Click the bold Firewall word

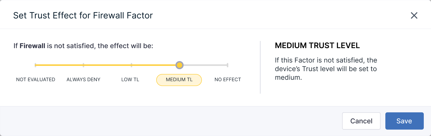coord(32,46)
